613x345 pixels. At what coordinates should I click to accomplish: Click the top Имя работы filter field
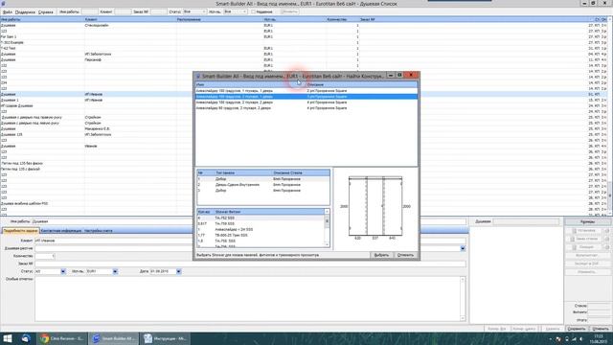89,11
